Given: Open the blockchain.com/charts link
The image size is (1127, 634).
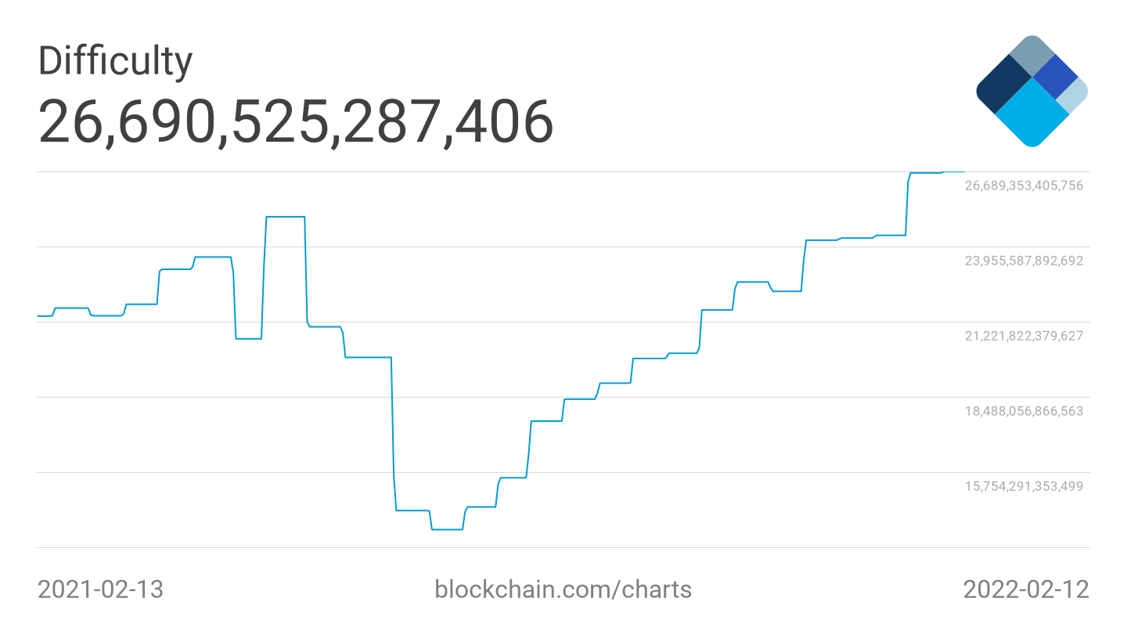Looking at the screenshot, I should click(563, 589).
